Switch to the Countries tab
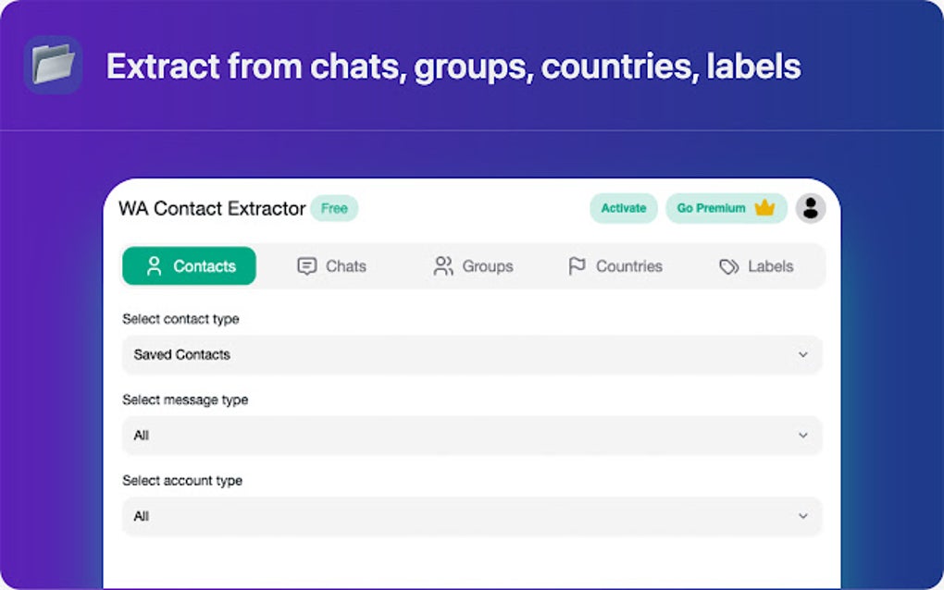The image size is (944, 590). coord(615,266)
